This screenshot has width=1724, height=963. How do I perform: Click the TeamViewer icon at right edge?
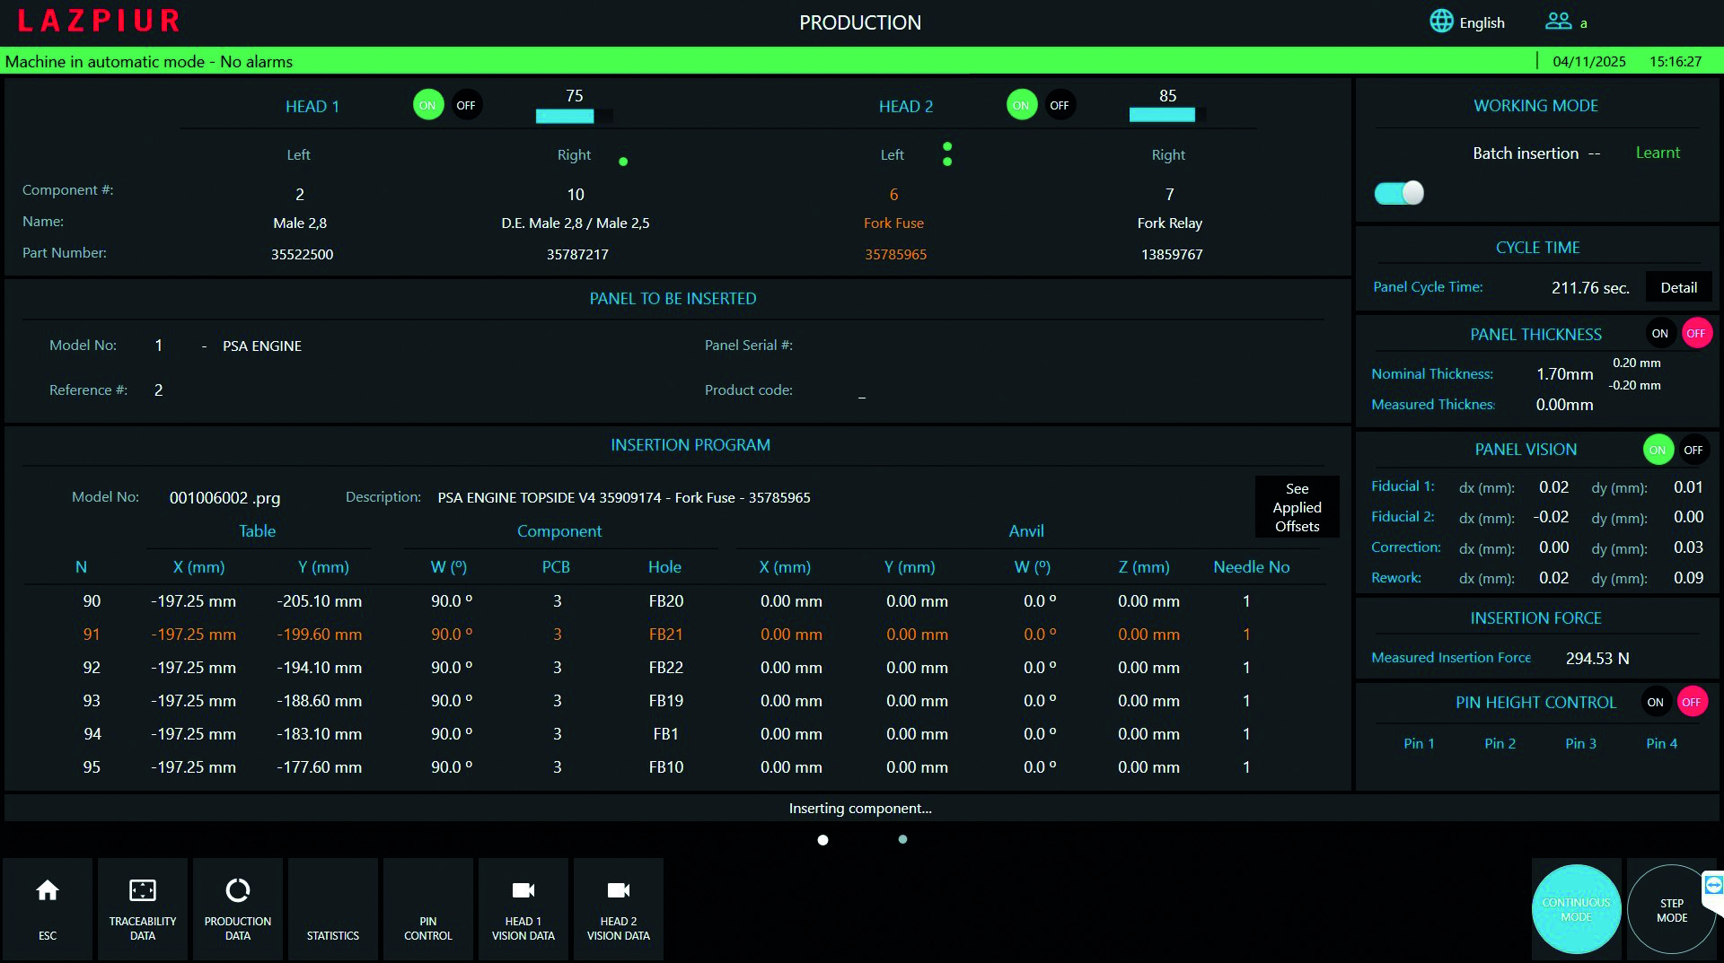tap(1713, 886)
